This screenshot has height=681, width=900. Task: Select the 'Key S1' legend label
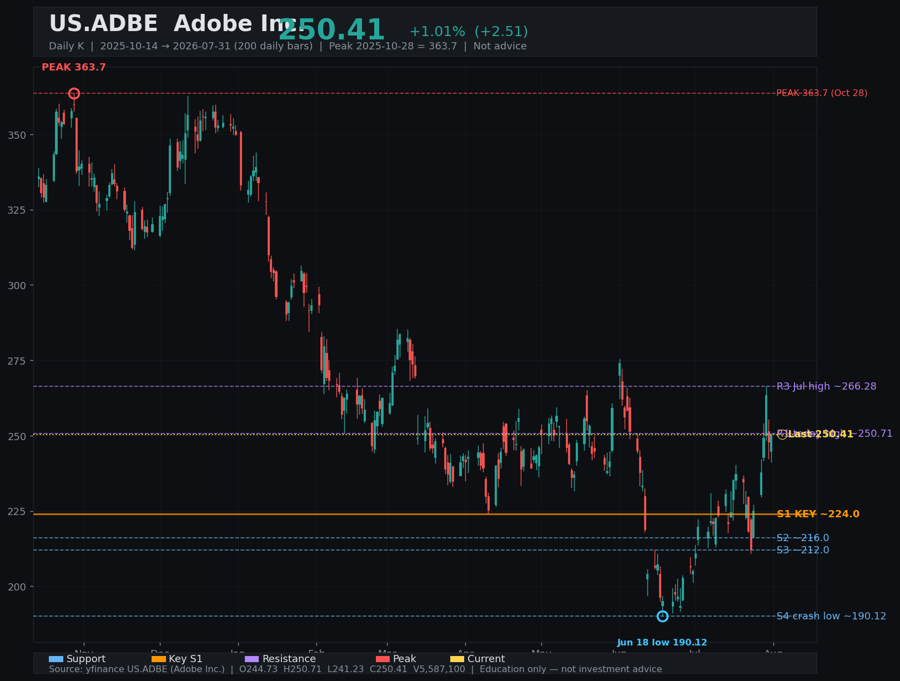tap(185, 659)
